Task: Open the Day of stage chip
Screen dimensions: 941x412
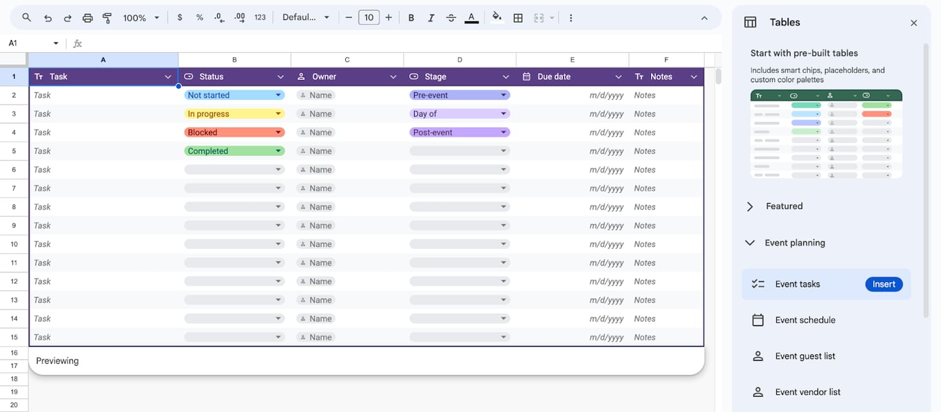Action: 459,114
